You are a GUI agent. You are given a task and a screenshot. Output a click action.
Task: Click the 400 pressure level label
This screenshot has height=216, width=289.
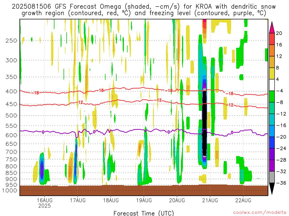pos(11,91)
